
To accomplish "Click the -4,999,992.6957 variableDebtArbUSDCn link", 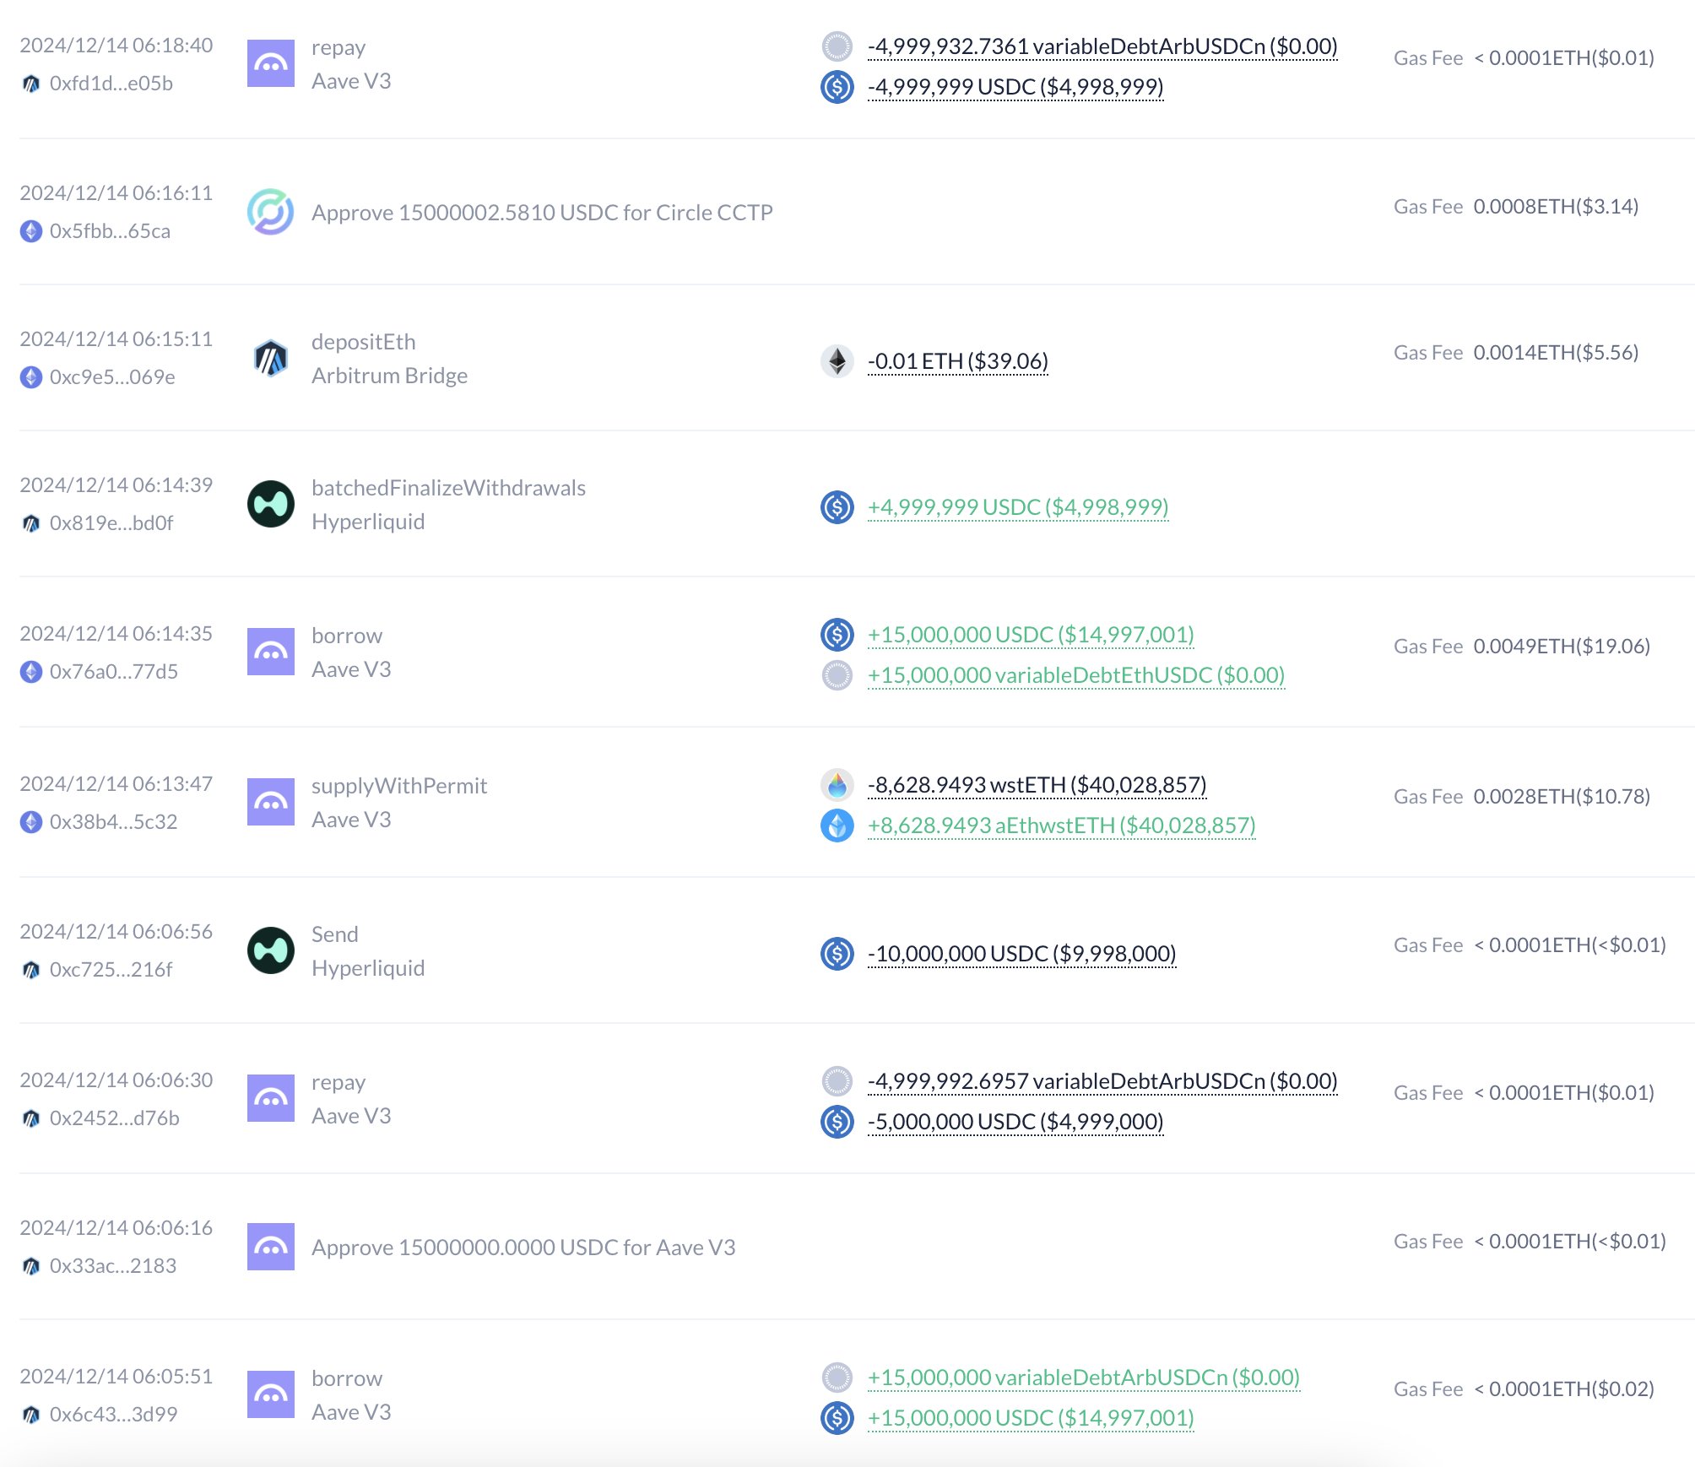I will click(1102, 1081).
